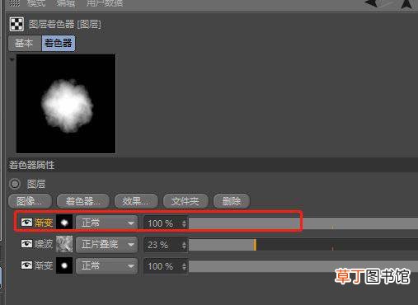
Task: Collapse the shader preview triangle
Action: point(12,59)
